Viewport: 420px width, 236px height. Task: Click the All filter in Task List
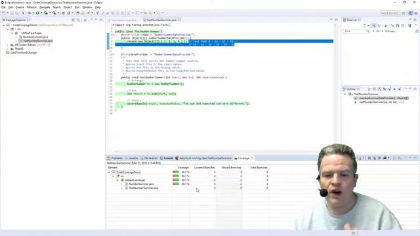click(x=378, y=31)
